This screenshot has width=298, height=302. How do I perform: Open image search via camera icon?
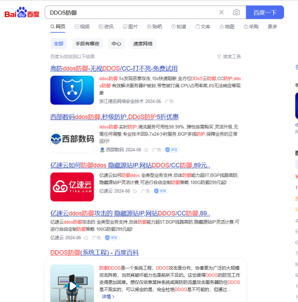(236, 12)
